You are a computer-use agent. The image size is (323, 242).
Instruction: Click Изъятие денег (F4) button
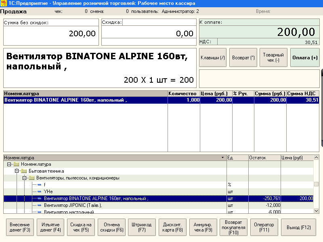coord(50,227)
